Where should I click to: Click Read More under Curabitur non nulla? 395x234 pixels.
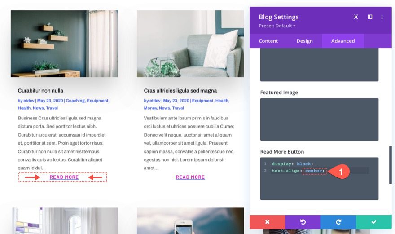tap(64, 177)
